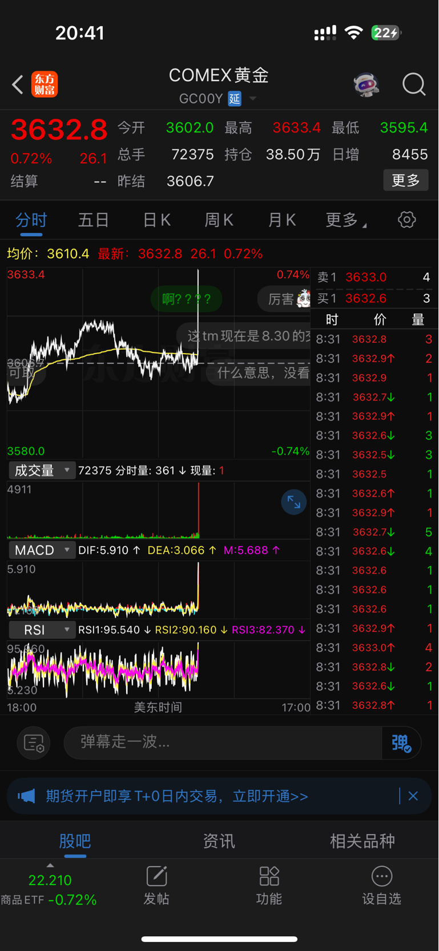Open the RSI indicator dropdown
The width and height of the screenshot is (439, 951).
coord(42,629)
